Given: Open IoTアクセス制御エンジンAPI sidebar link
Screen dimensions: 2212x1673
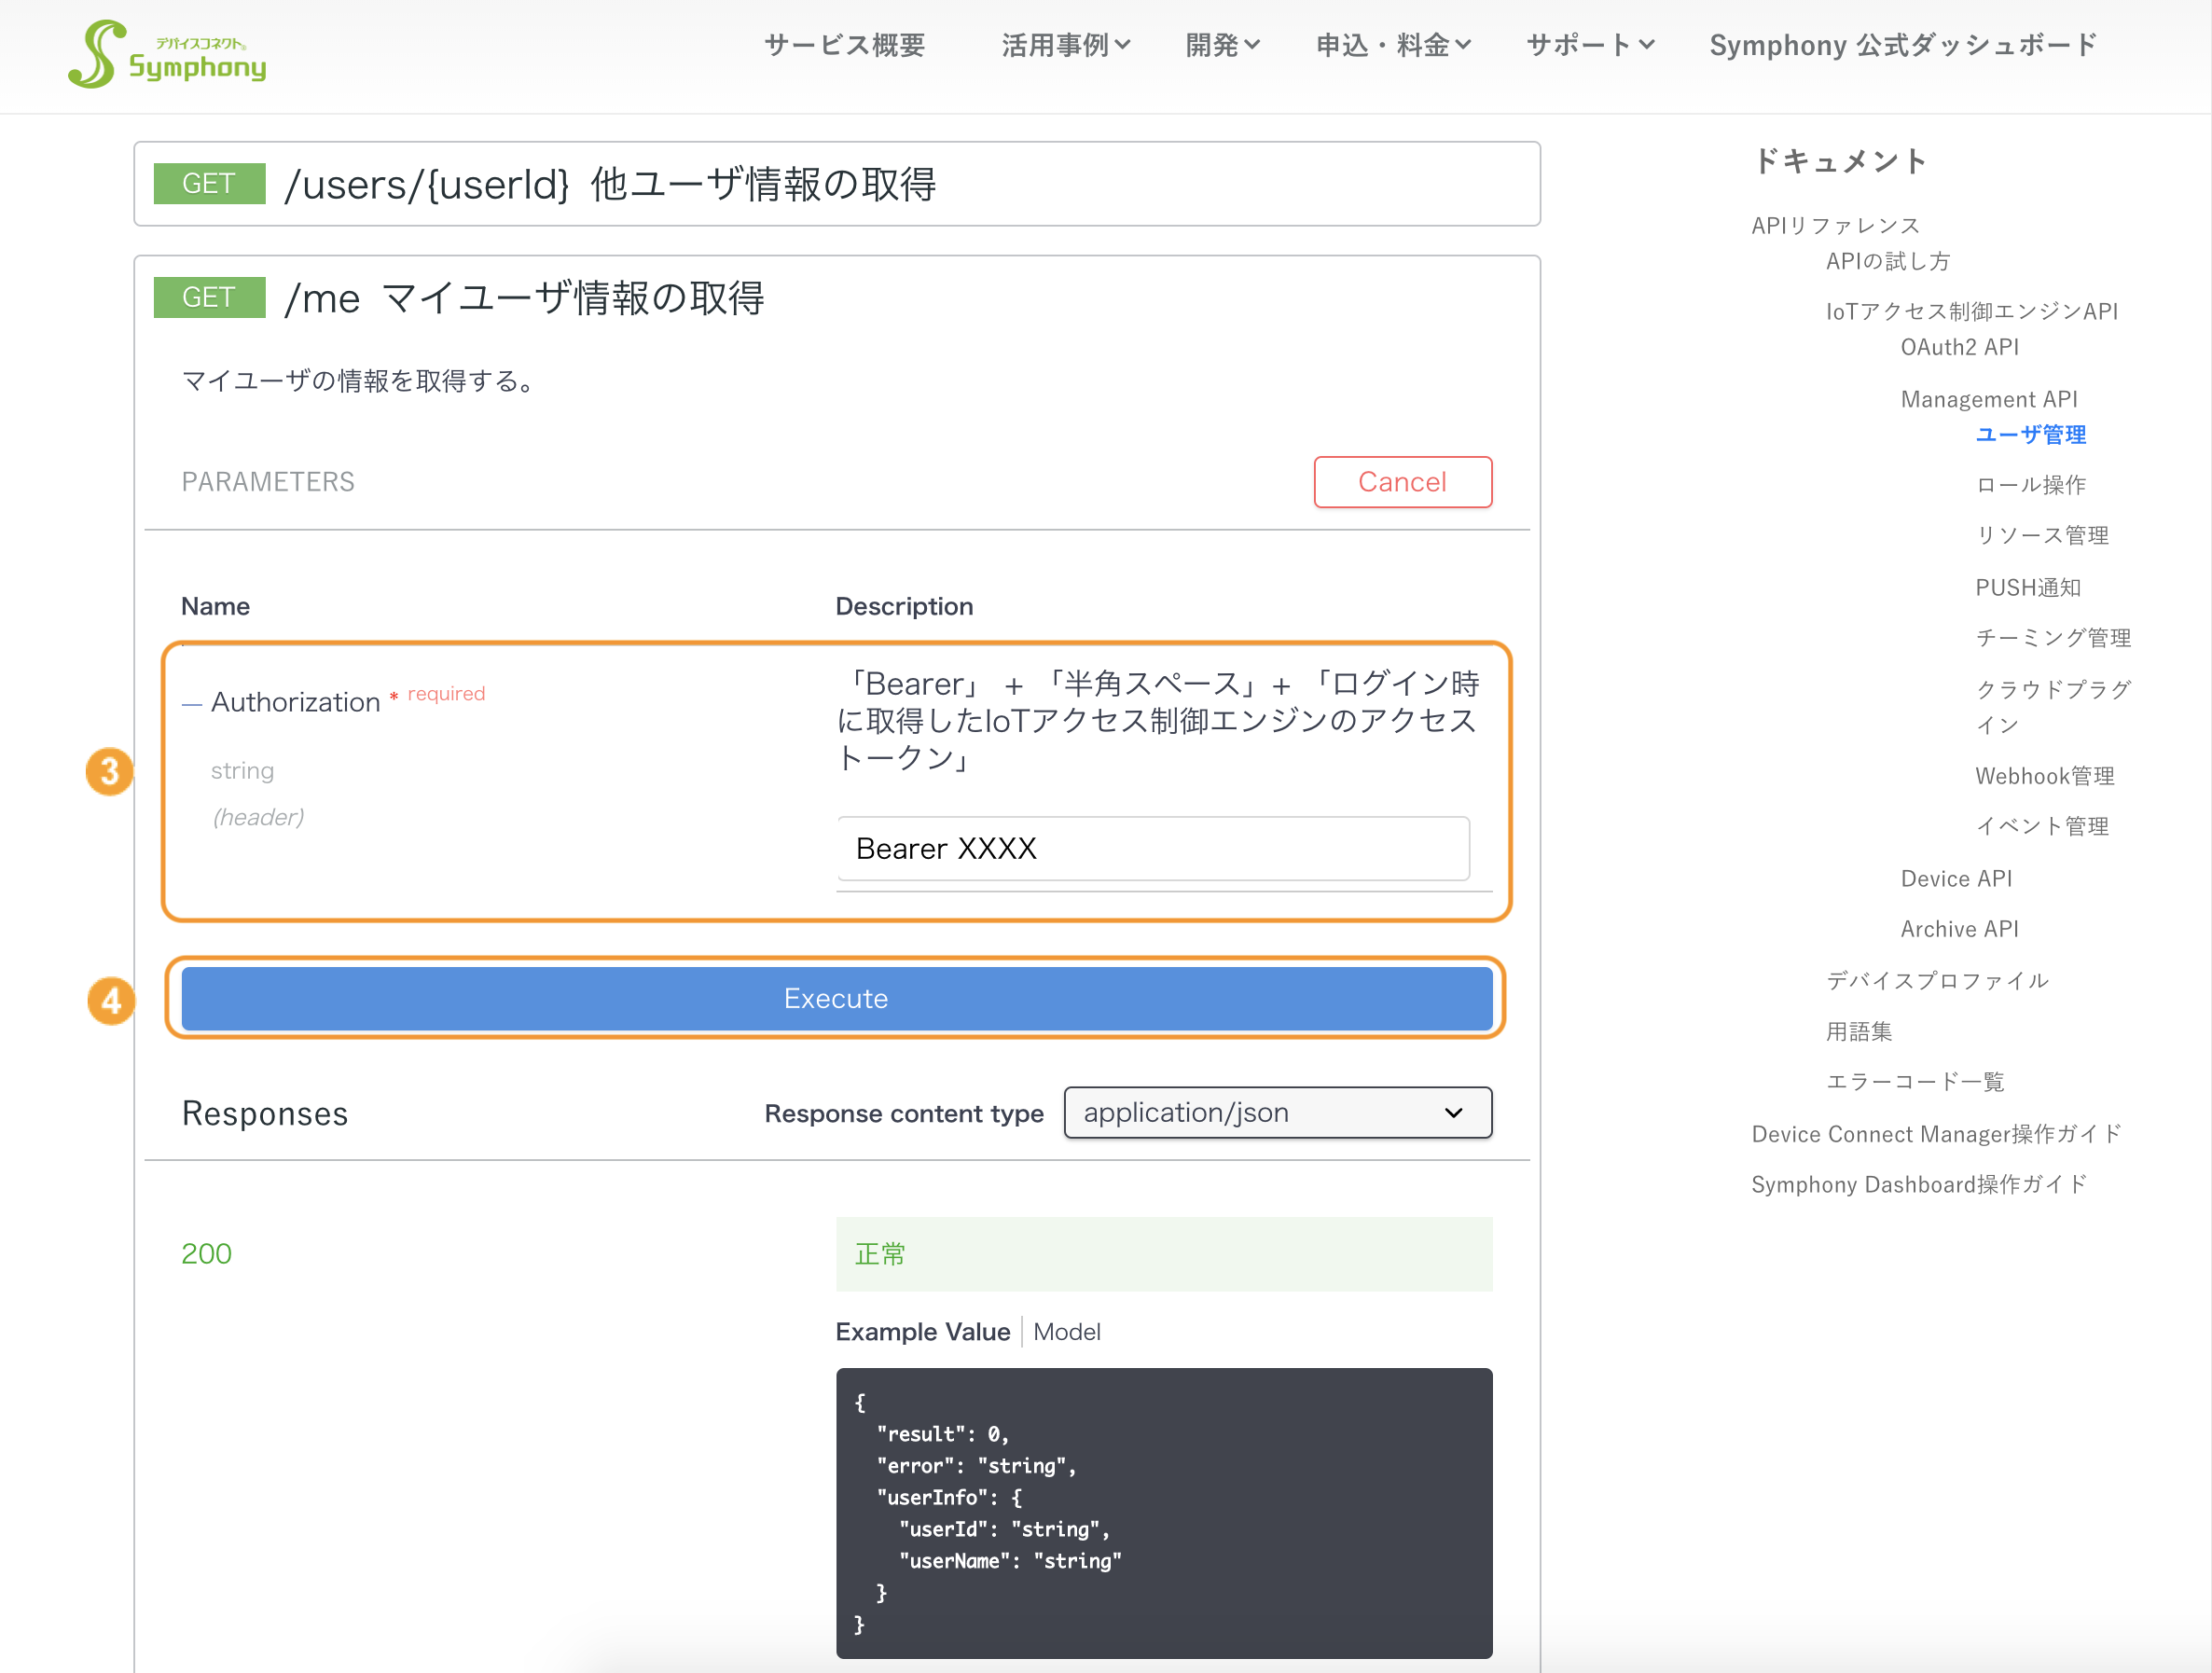Looking at the screenshot, I should (1972, 311).
